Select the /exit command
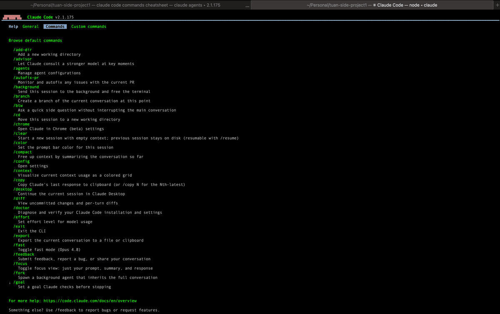500x314 pixels. point(19,227)
